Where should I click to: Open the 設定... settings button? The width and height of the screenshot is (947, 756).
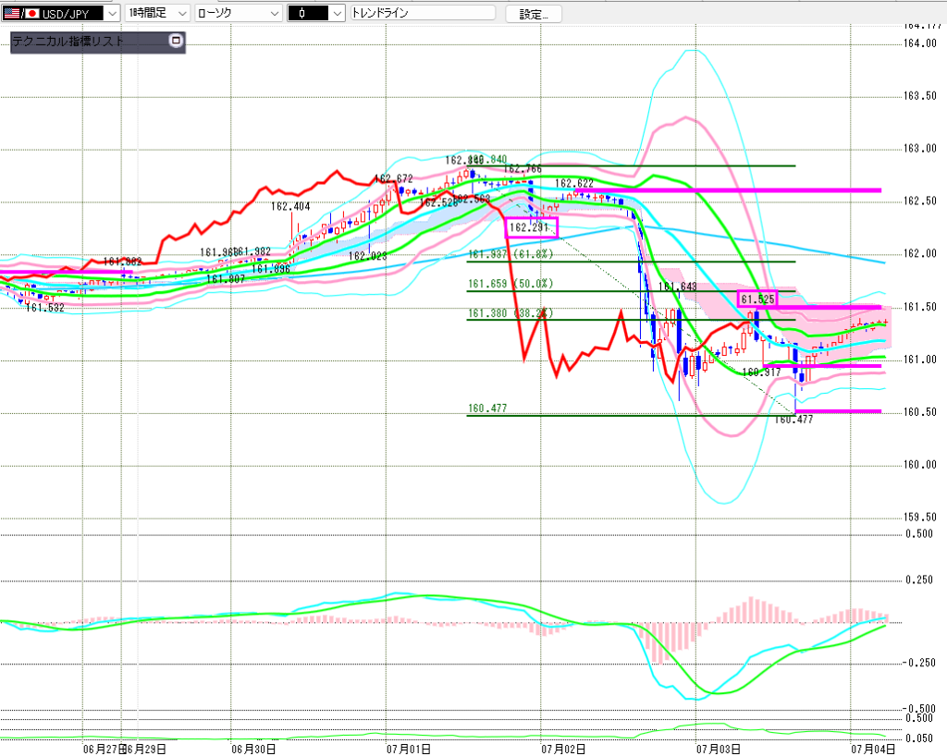[534, 14]
